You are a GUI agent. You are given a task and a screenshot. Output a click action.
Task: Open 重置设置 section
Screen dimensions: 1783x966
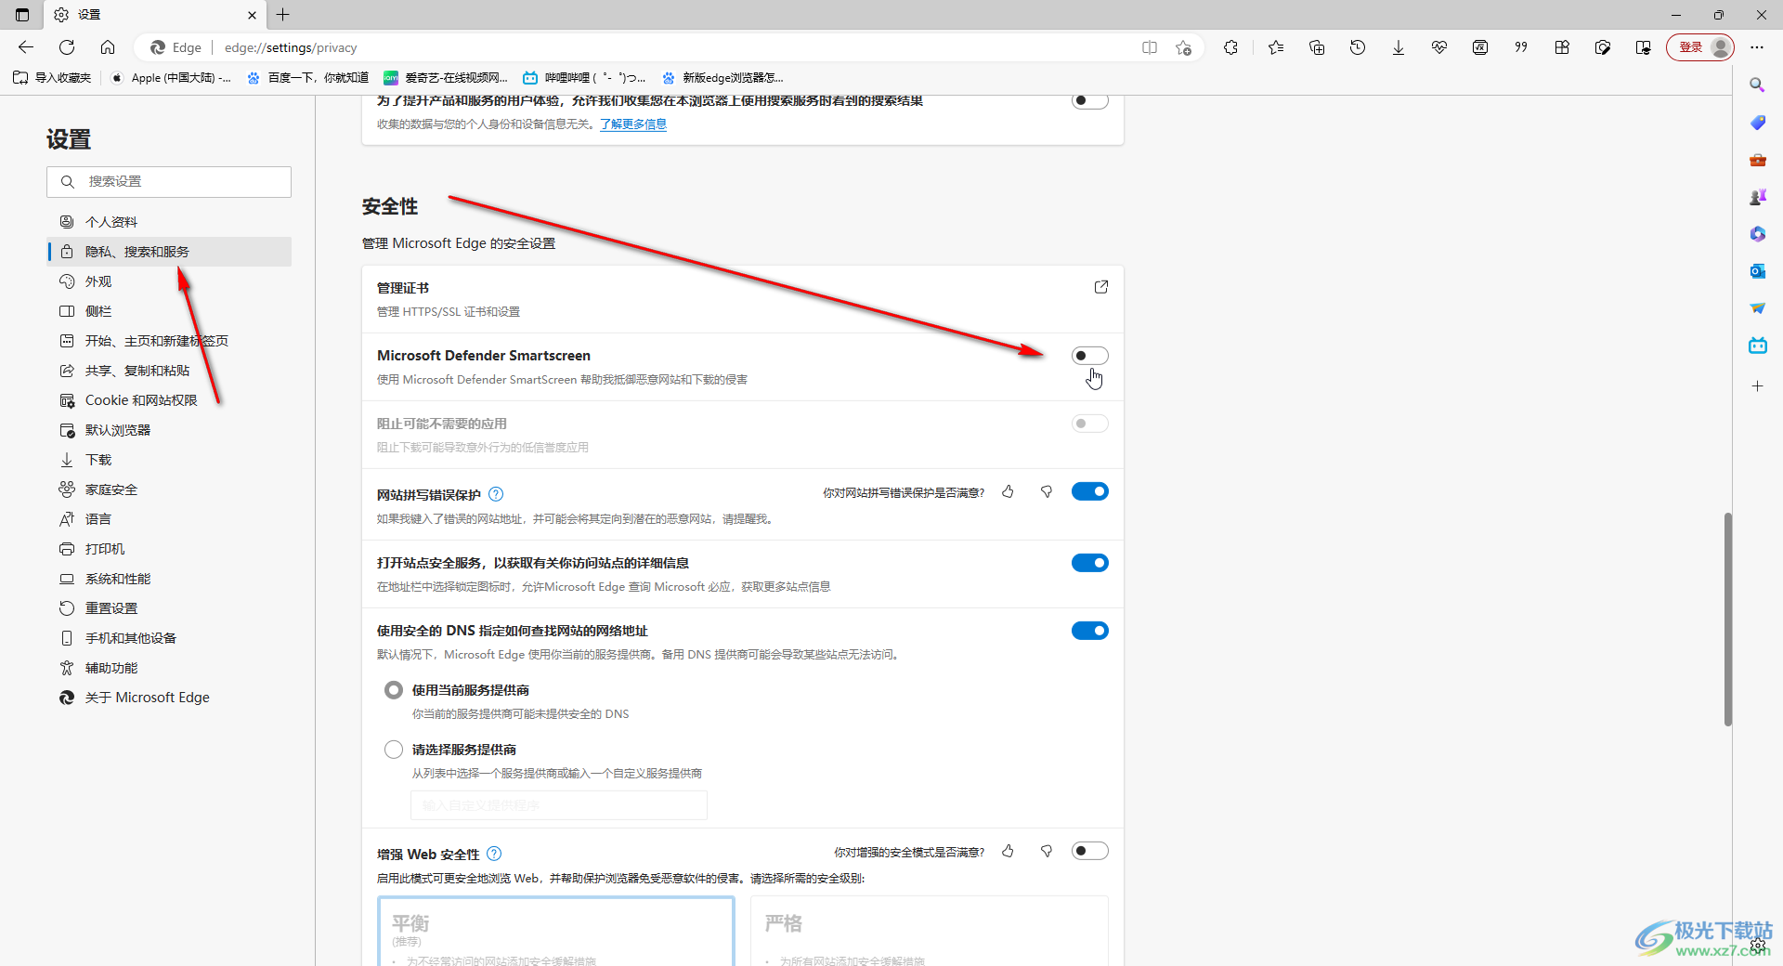169,608
